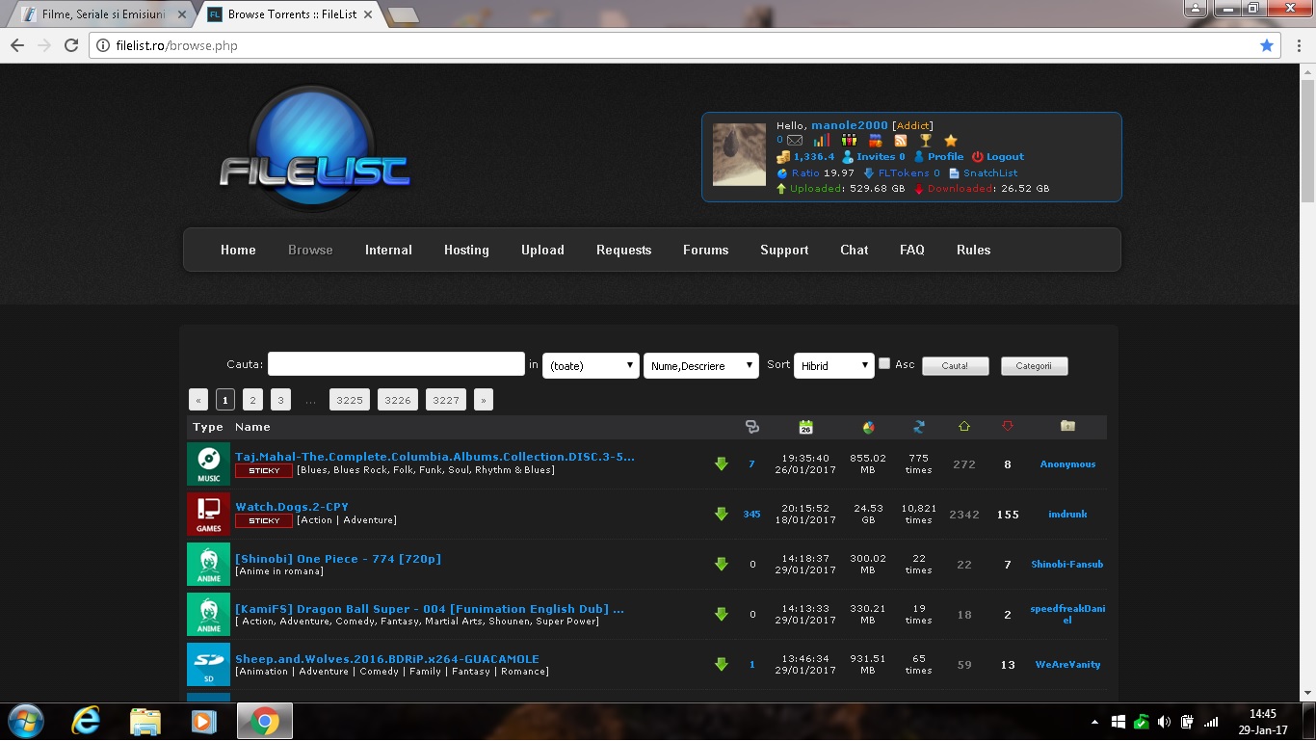Click the Cauta! search button

point(956,366)
